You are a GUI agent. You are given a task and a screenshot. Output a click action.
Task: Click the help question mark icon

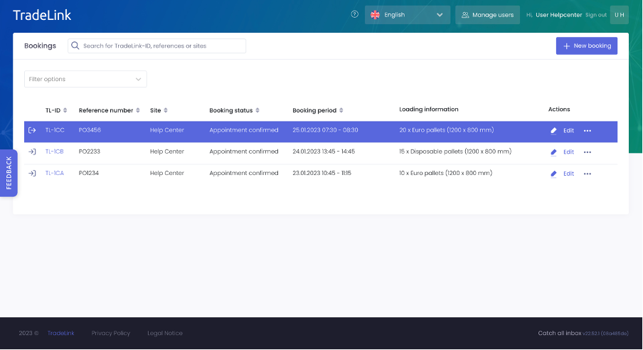coord(355,14)
